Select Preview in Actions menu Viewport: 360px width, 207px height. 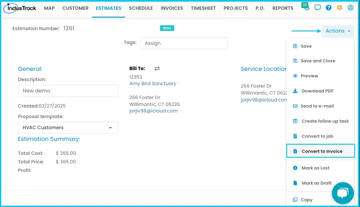[320, 76]
